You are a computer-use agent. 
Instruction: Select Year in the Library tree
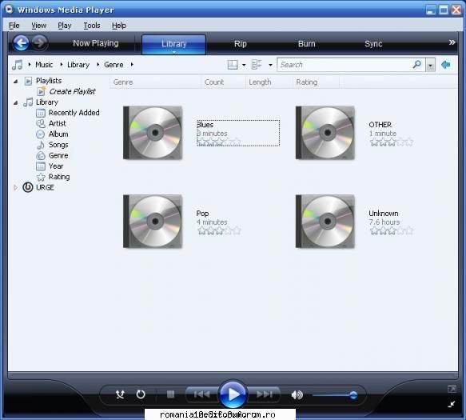pos(56,166)
